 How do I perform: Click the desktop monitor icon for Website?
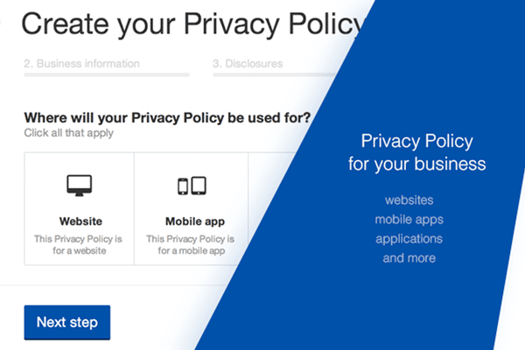pos(80,185)
